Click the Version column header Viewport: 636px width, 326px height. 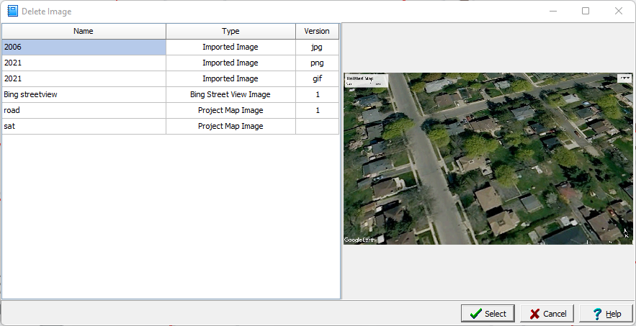(x=317, y=32)
